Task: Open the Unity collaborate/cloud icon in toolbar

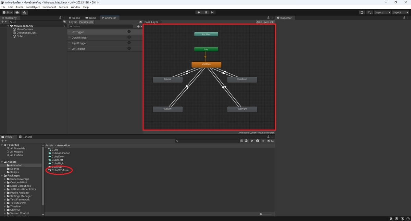Action: (17, 12)
